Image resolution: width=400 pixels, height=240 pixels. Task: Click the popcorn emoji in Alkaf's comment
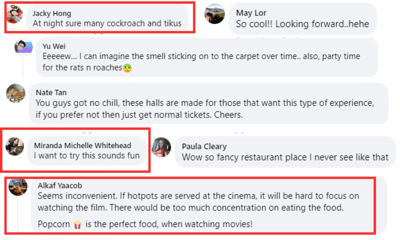pyautogui.click(x=77, y=225)
